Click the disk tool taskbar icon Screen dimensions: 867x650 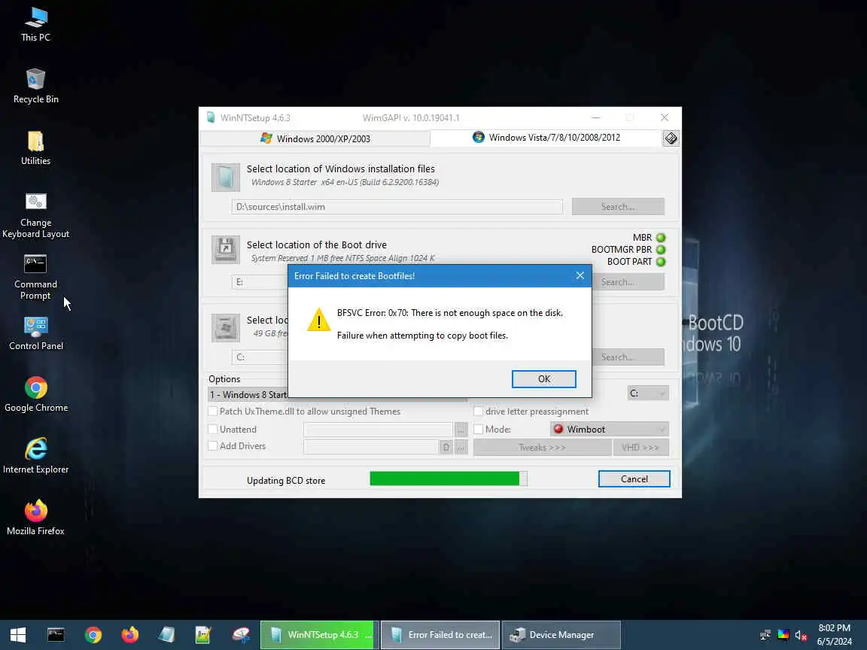tap(241, 635)
